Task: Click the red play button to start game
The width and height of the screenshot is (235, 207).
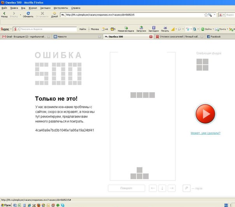Action: (205, 114)
